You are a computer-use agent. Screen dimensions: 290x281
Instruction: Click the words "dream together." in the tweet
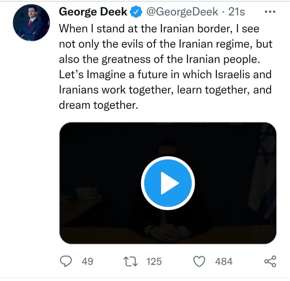[x=98, y=105]
